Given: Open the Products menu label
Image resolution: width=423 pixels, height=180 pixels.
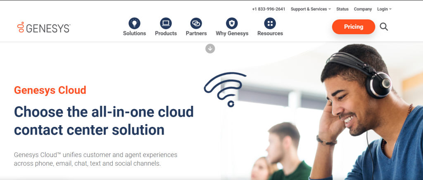Looking at the screenshot, I should click(x=166, y=33).
